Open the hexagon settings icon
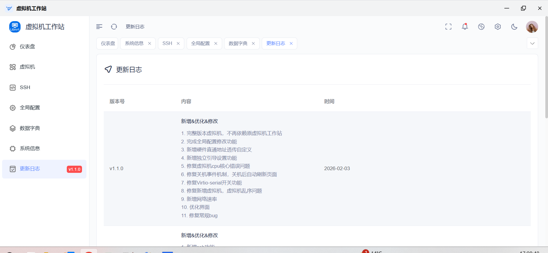The height and width of the screenshot is (253, 548). point(497,27)
